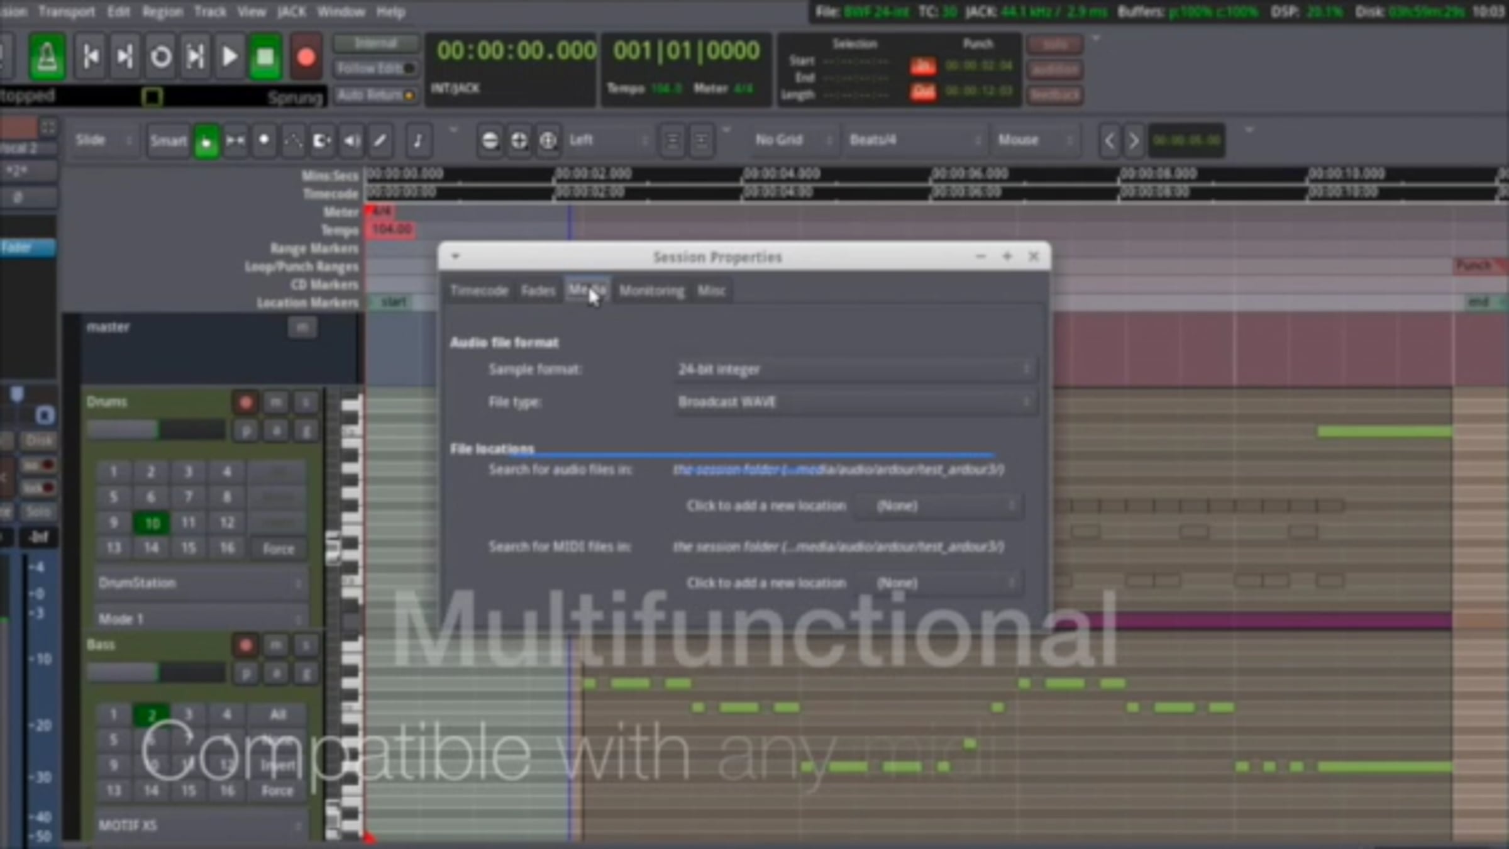
Task: Toggle the note edit mode icon
Action: (x=417, y=140)
